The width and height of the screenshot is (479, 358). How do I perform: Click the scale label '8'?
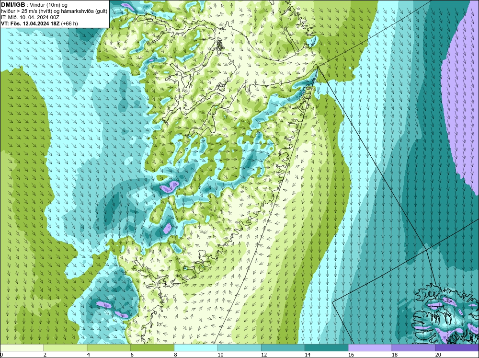[x=176, y=355]
